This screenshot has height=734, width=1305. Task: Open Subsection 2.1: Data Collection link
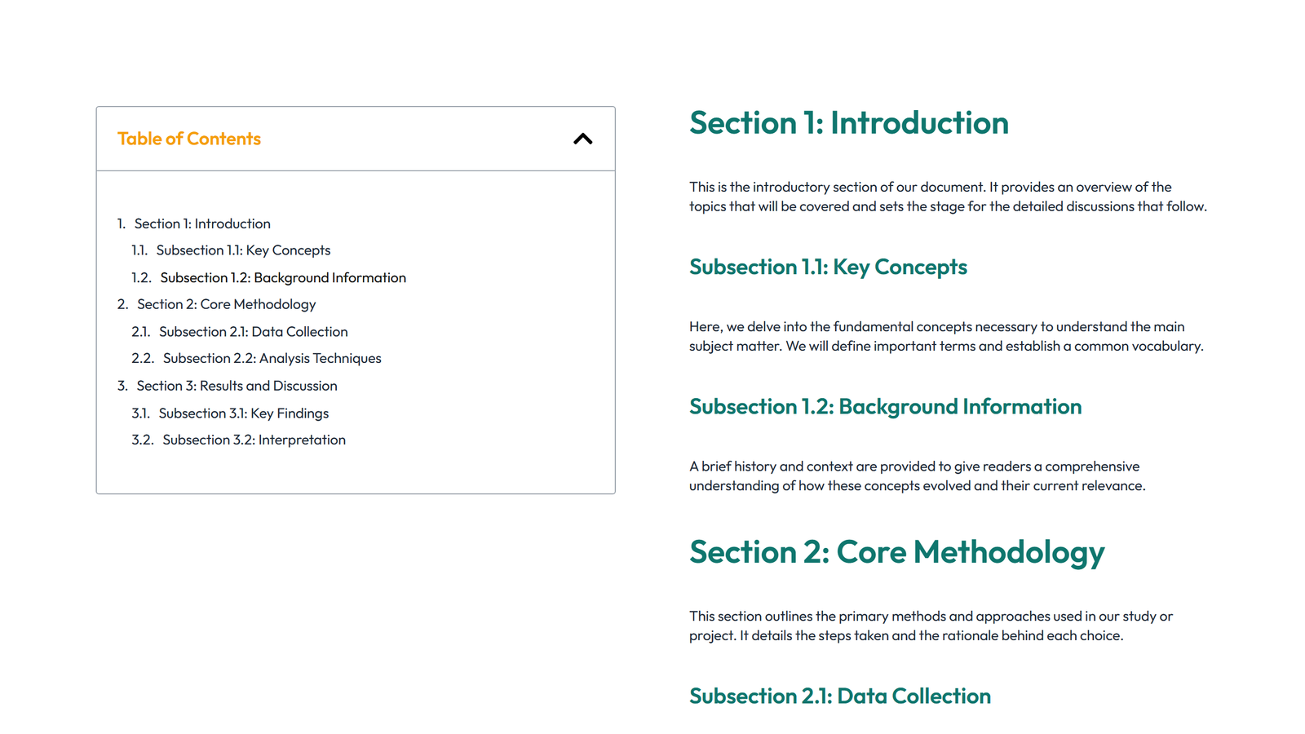tap(253, 331)
